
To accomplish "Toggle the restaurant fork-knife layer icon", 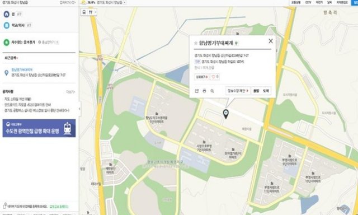I will pyautogui.click(x=91, y=12).
